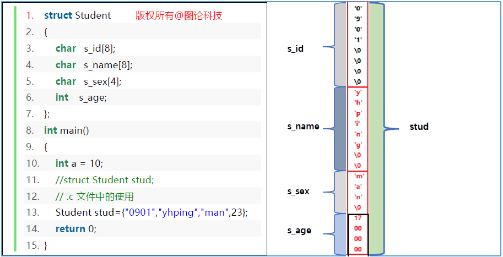Click the s_age memory cell containing 17

tap(358, 218)
